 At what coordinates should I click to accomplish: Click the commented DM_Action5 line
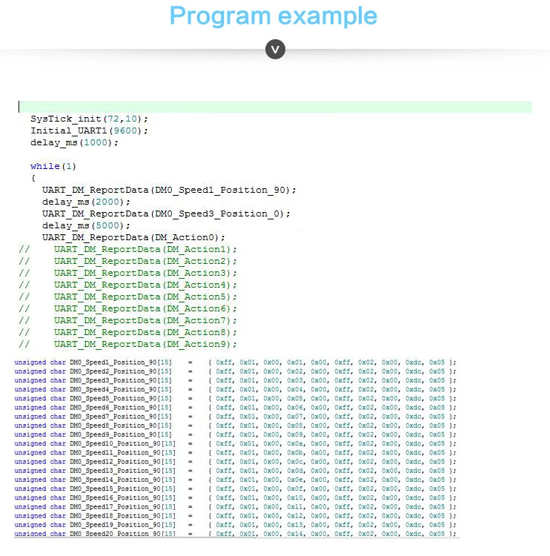pyautogui.click(x=127, y=297)
